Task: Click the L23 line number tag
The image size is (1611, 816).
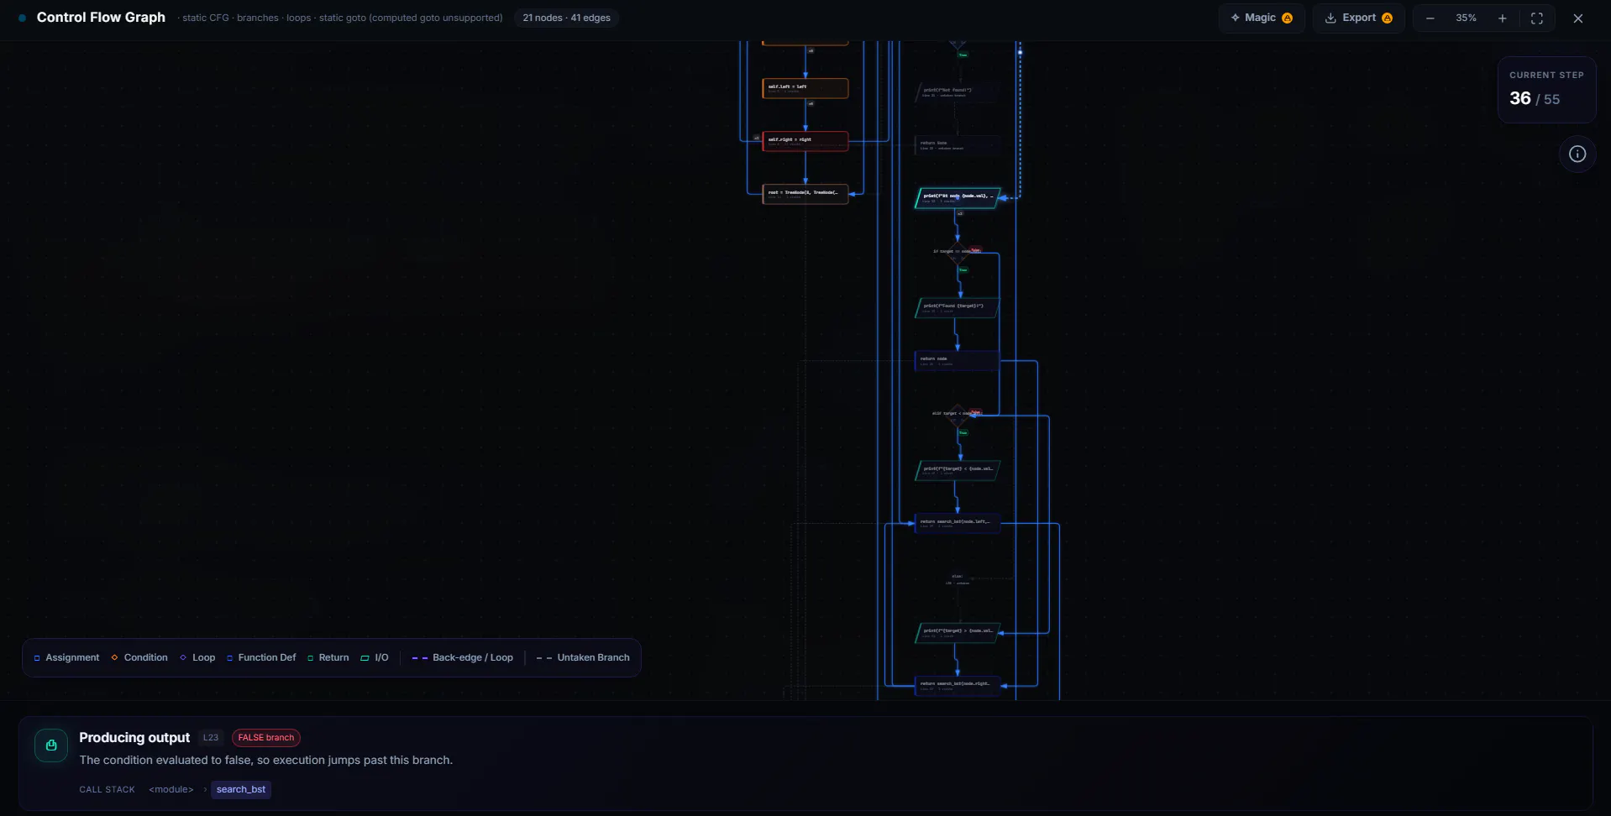Action: (211, 738)
